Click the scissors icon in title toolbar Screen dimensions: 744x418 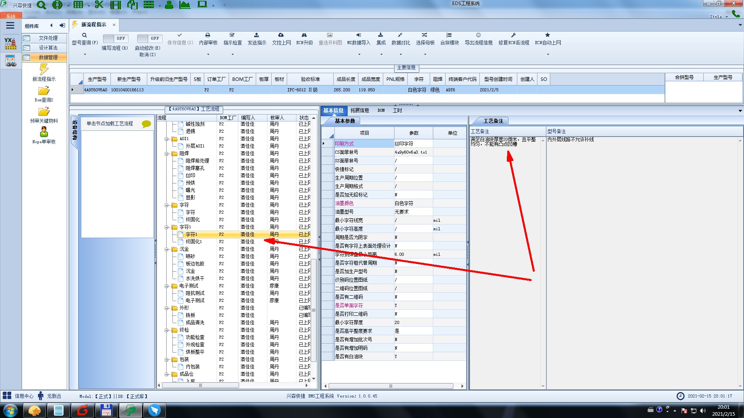click(x=99, y=5)
